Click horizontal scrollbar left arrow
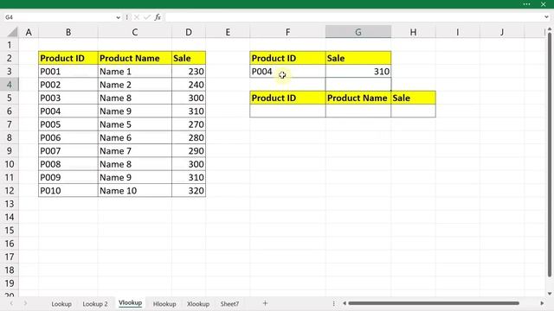This screenshot has height=311, width=554. (x=345, y=303)
